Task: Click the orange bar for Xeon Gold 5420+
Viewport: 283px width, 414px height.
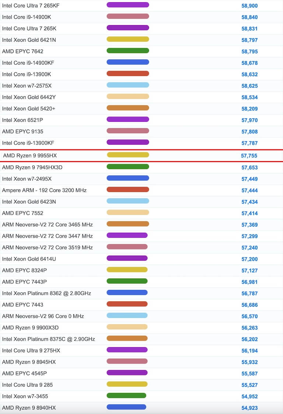Action: (x=127, y=108)
